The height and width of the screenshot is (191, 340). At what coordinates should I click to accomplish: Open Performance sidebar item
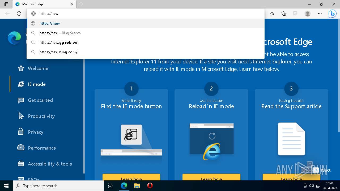[42, 148]
